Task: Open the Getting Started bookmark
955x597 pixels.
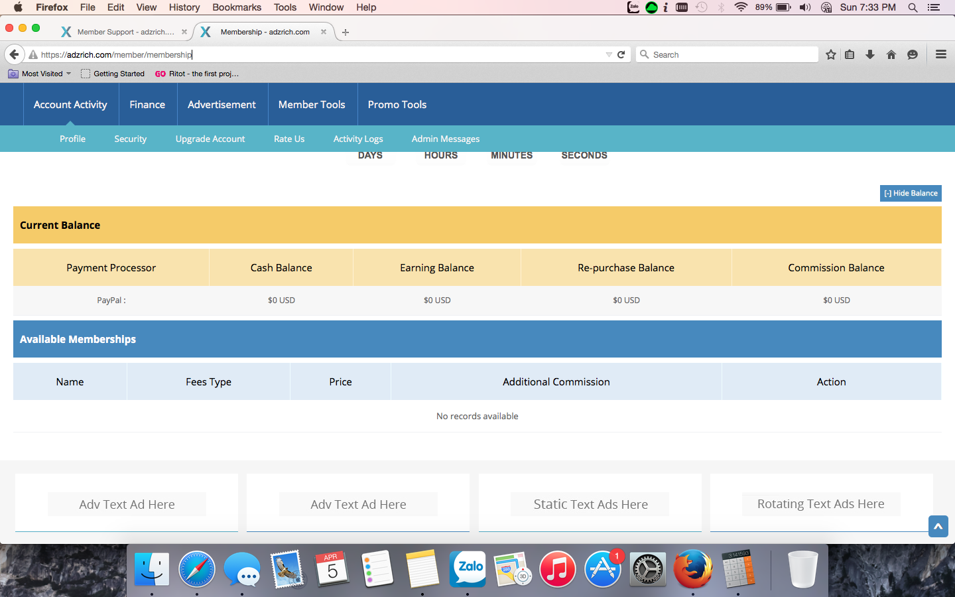Action: tap(113, 74)
